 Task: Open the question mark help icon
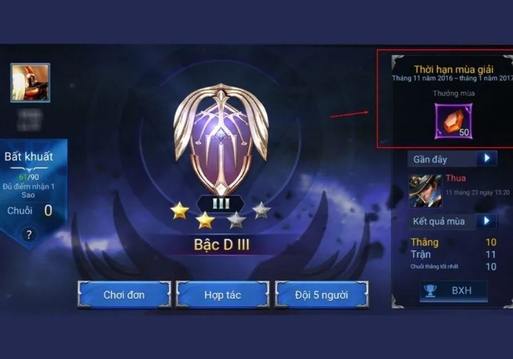29,235
